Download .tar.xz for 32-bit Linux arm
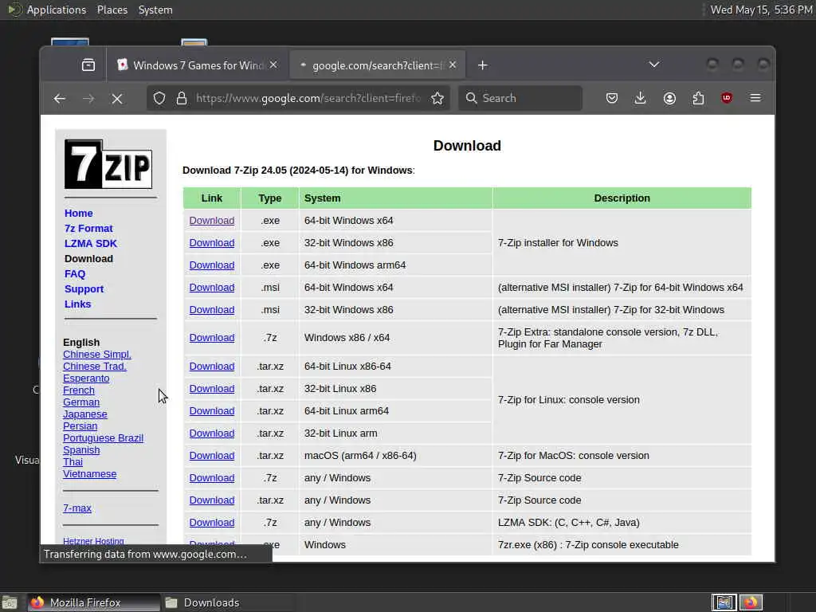This screenshot has width=816, height=612. (x=212, y=433)
